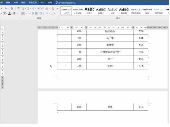Apply text highlight with highlighter pen
This screenshot has width=170, height=127.
tap(5, 14)
